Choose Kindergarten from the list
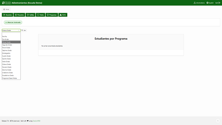 click(x=11, y=53)
